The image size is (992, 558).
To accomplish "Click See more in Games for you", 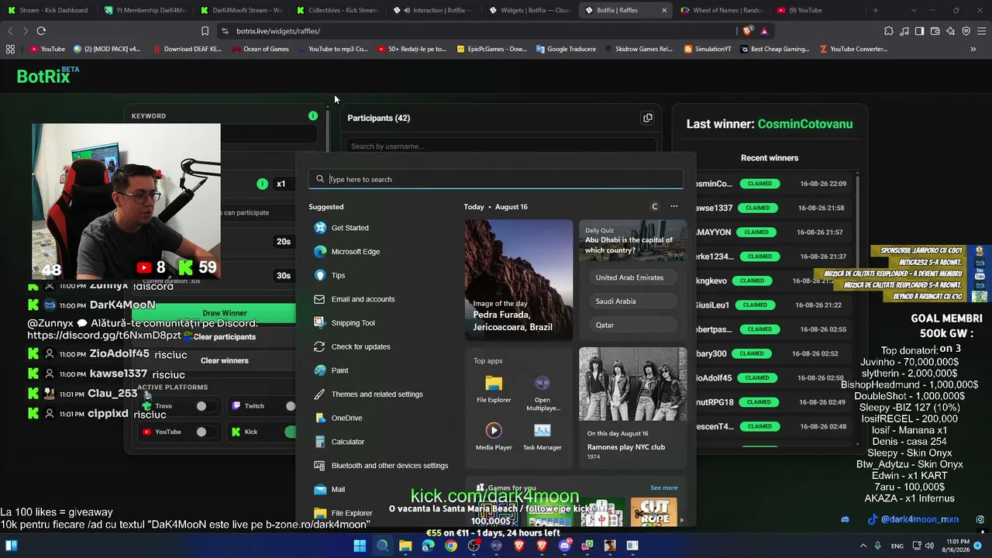I will tap(664, 487).
